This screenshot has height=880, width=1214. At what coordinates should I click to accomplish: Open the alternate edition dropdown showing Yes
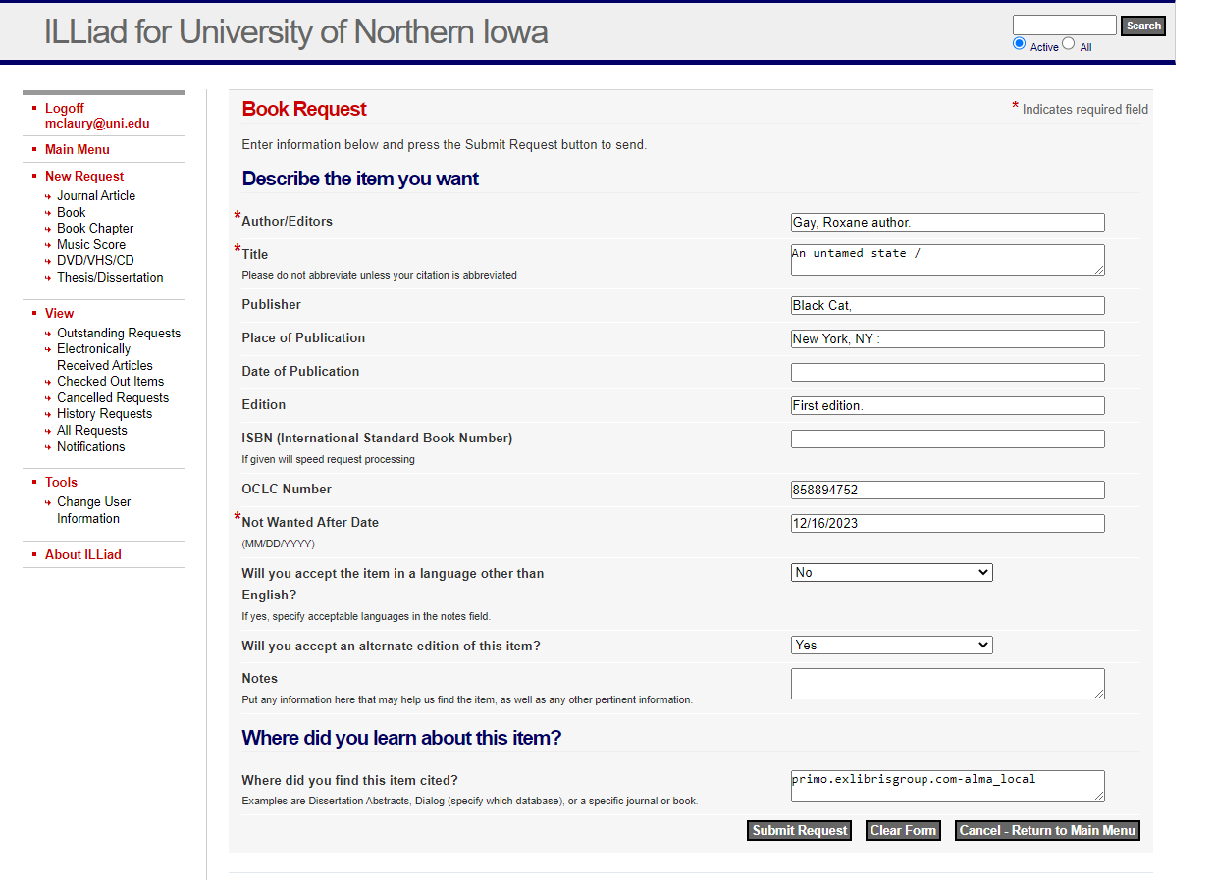891,645
